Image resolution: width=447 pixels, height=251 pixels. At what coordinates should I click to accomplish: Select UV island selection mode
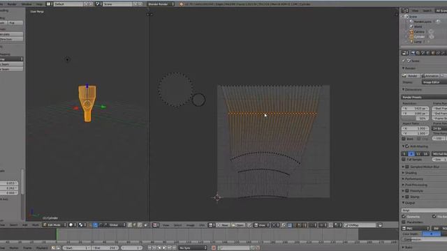305,225
